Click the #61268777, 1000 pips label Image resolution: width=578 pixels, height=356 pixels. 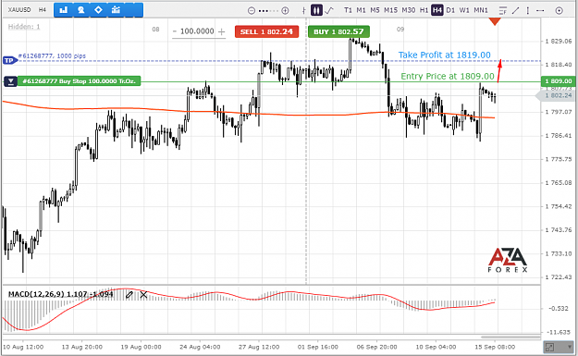tap(52, 56)
